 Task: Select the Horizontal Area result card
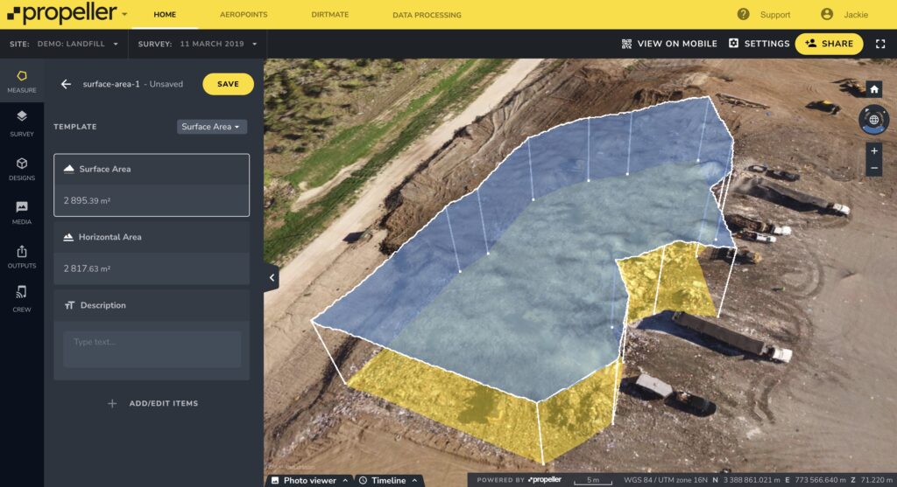(152, 253)
